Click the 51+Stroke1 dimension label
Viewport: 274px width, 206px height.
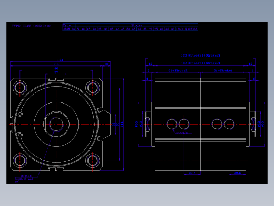tap(223, 71)
